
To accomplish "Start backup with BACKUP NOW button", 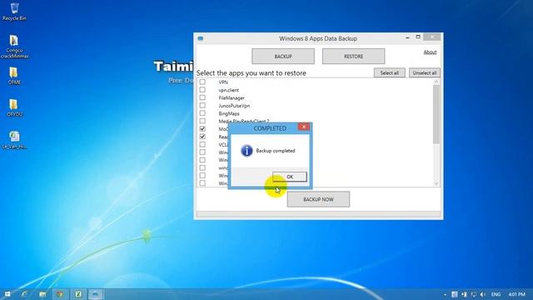I will click(x=318, y=199).
